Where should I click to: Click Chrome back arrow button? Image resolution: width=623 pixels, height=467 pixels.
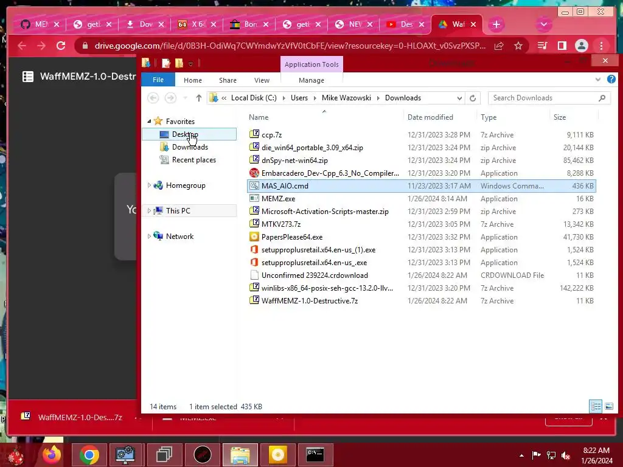[22, 46]
